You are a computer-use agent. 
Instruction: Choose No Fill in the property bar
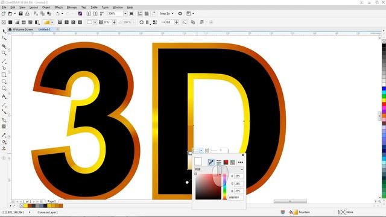(x=4, y=22)
